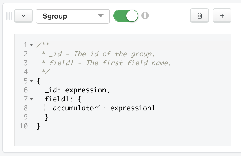The height and width of the screenshot is (156, 241).
Task: Click line number 10 in the gutter
Action: pos(24,126)
